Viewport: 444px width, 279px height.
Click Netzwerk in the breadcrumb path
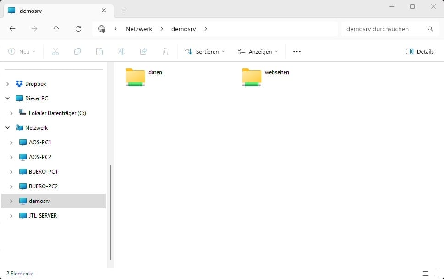click(139, 29)
